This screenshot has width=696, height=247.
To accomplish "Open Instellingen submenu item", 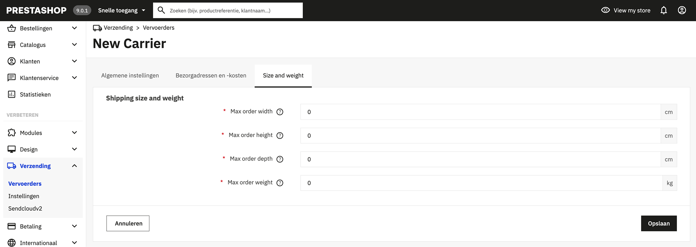I will click(x=24, y=196).
